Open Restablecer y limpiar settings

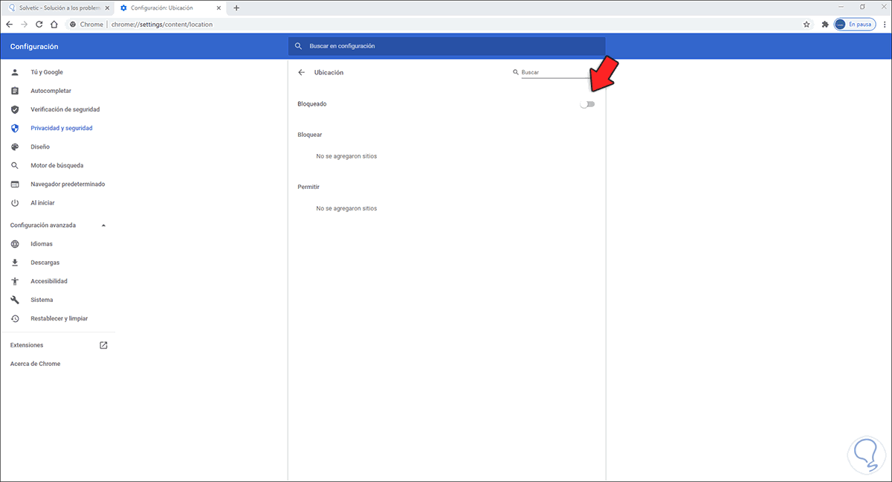59,318
